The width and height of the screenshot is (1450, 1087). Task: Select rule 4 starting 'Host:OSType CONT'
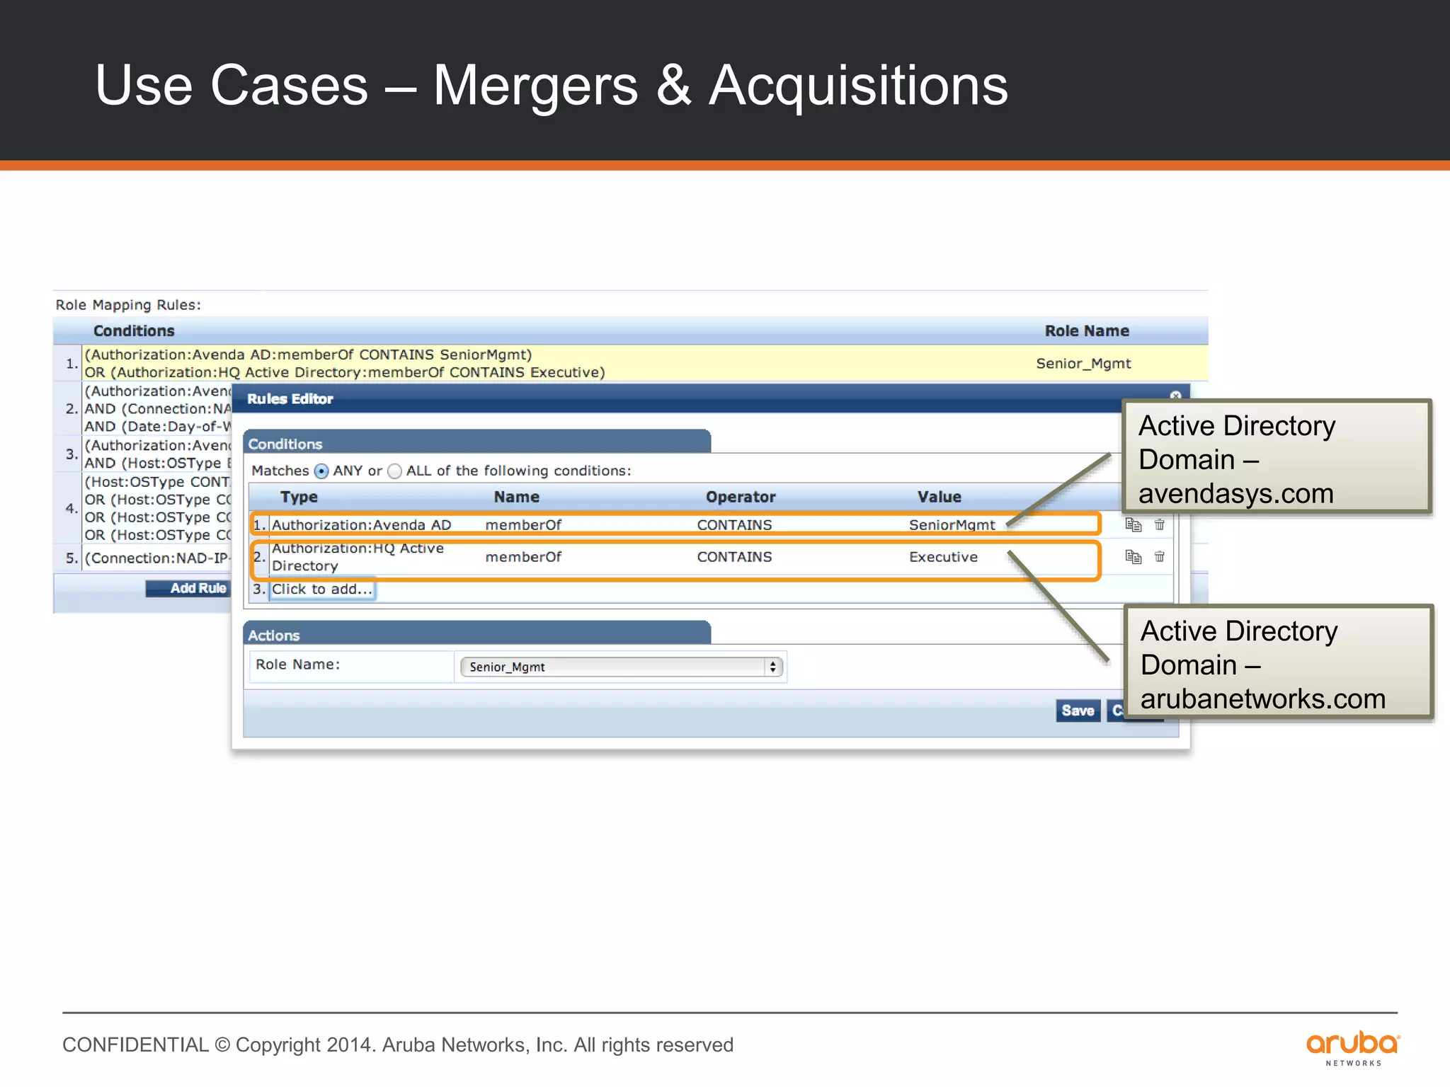pyautogui.click(x=144, y=508)
